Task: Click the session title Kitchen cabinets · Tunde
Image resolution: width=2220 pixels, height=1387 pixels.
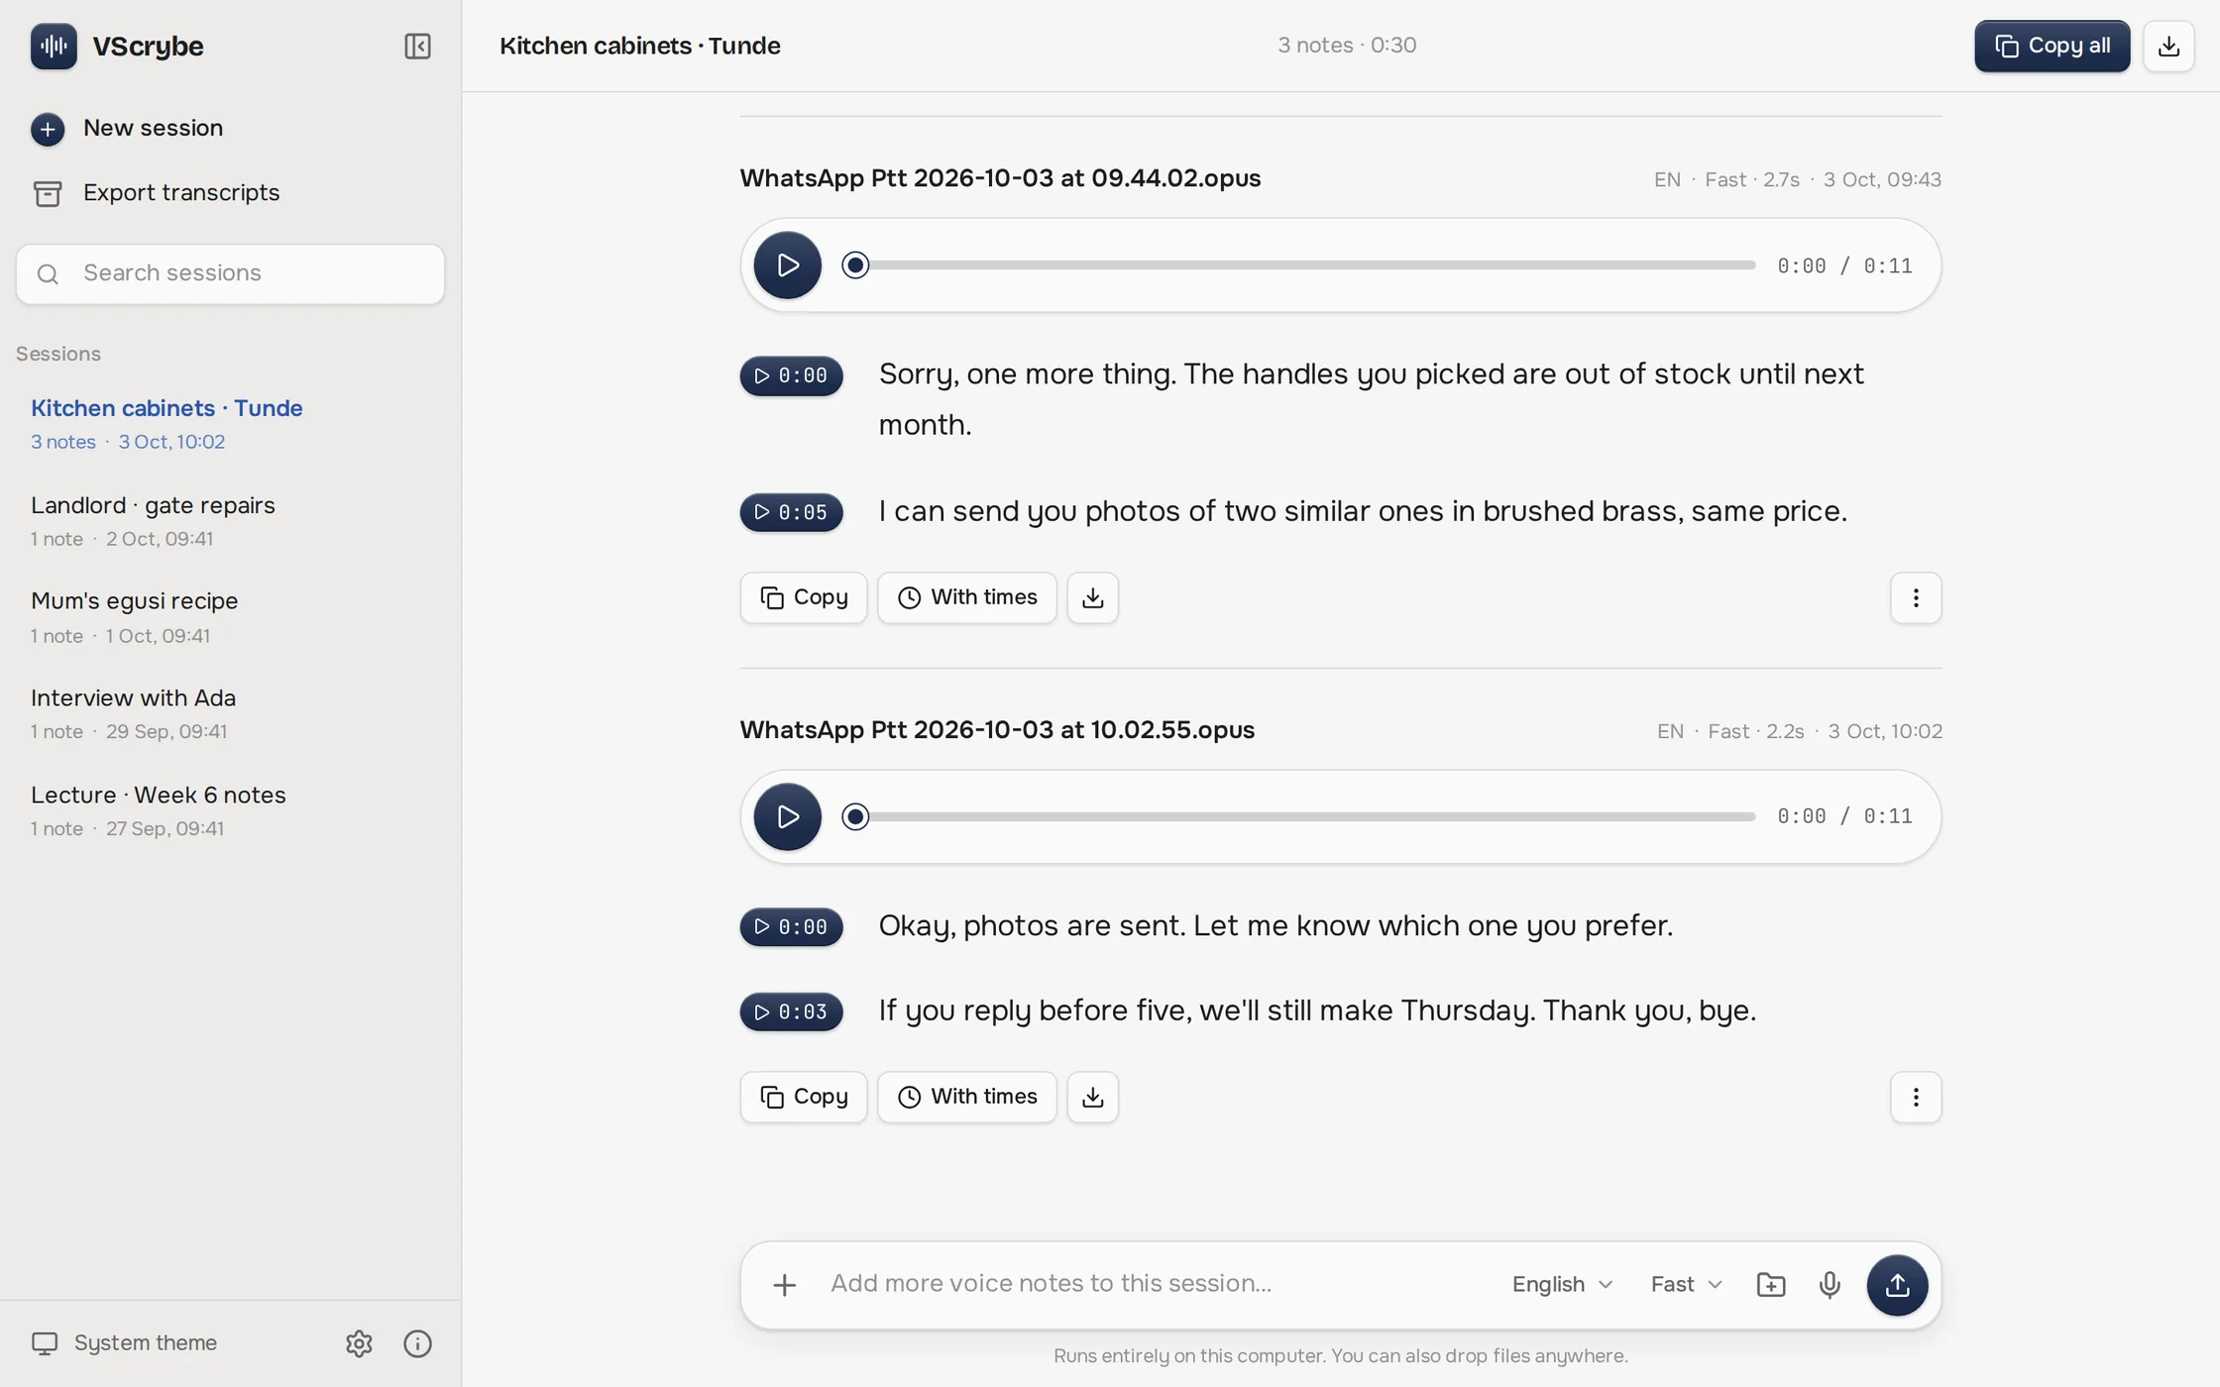Action: tap(640, 46)
